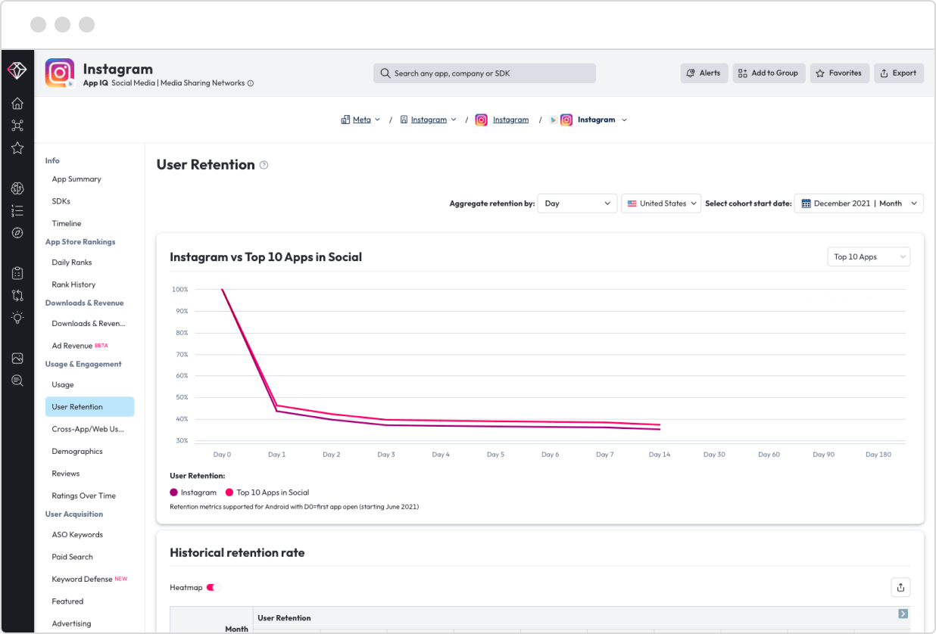Follow the Meta breadcrumb link

362,120
